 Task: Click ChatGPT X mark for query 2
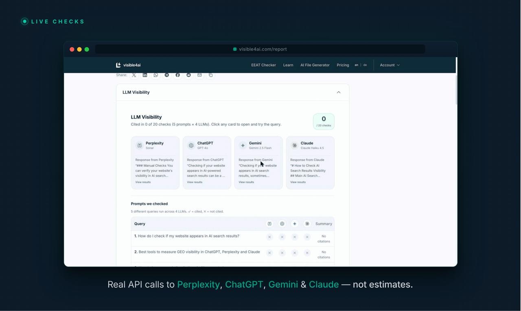[x=282, y=253]
